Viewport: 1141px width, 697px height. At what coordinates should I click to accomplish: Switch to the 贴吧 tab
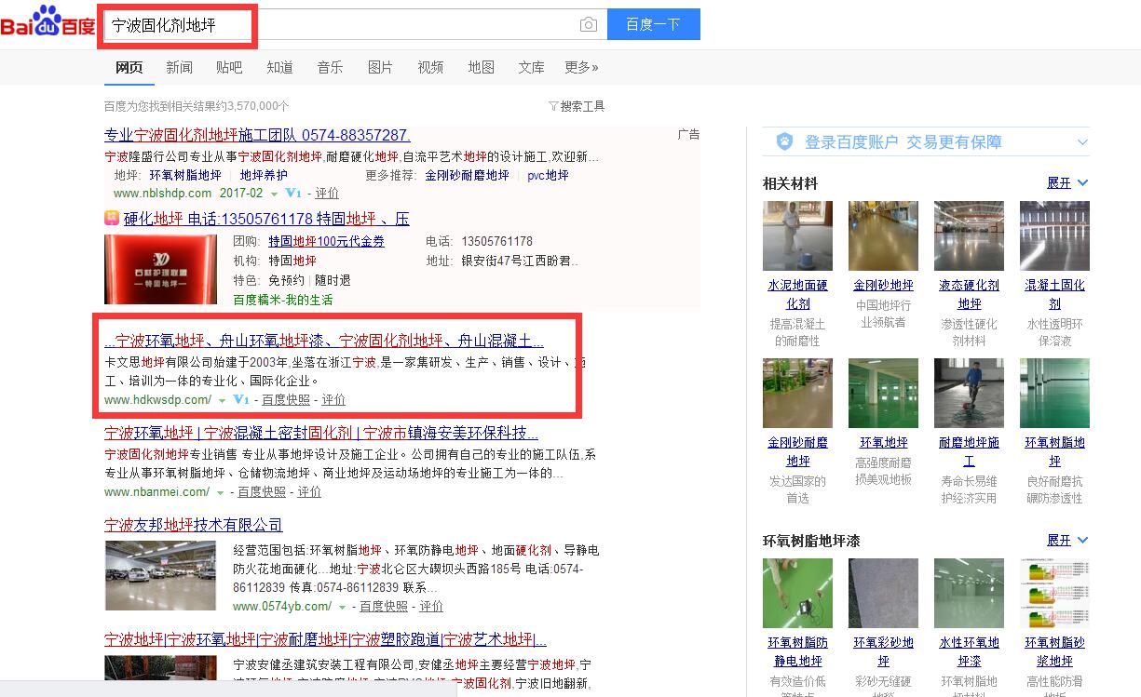coord(229,67)
